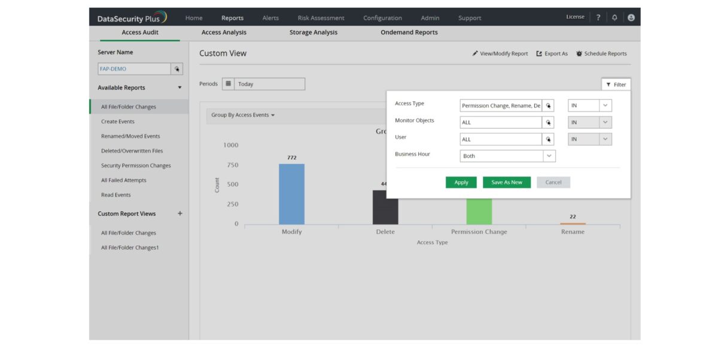The width and height of the screenshot is (718, 353).
Task: Open the Business Hour dropdown showing Both
Action: [x=548, y=156]
